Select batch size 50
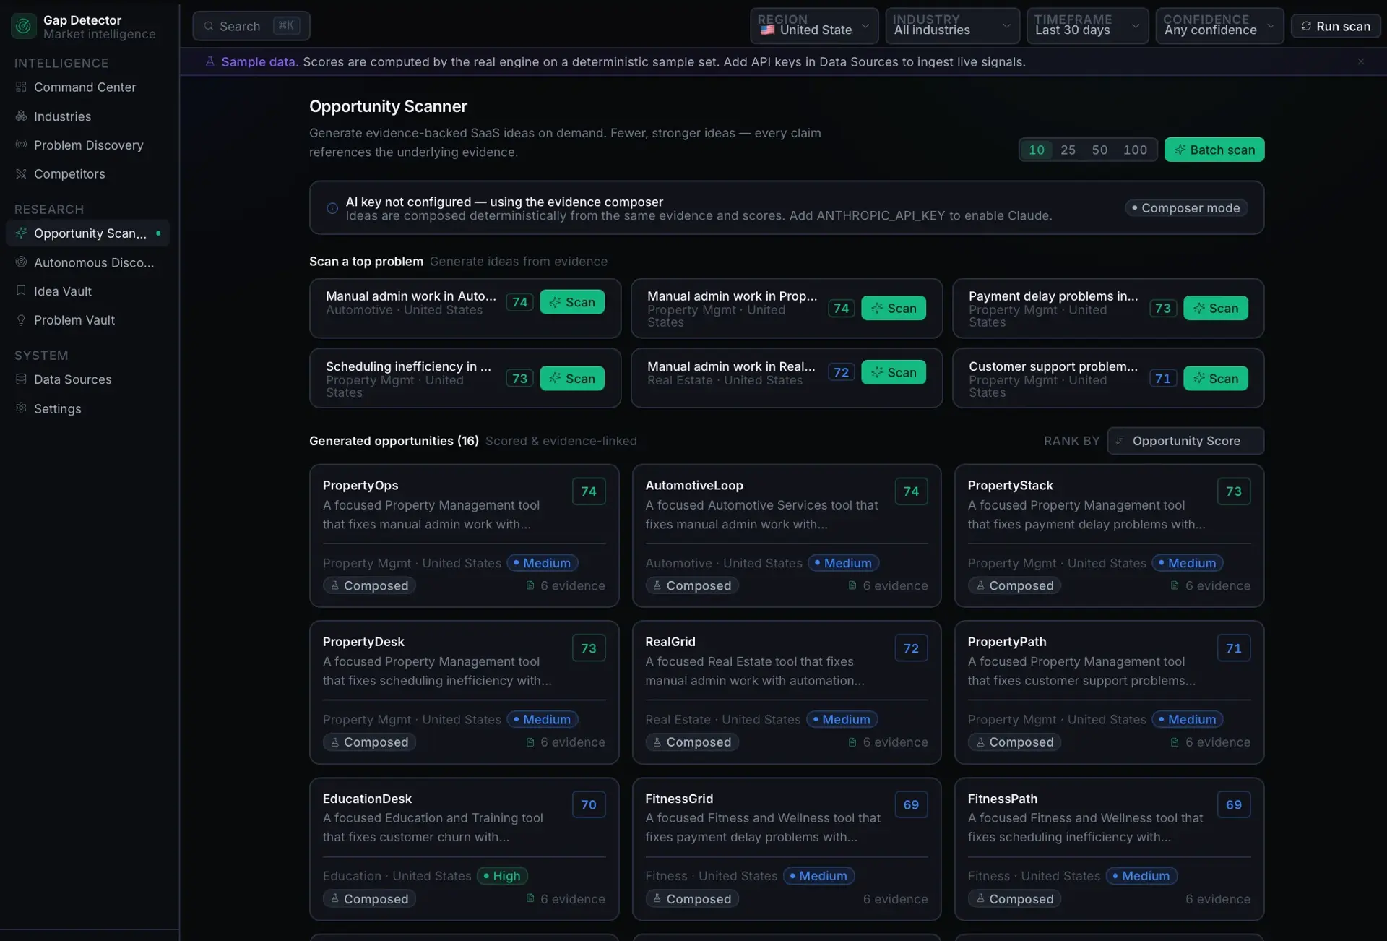 [1099, 150]
